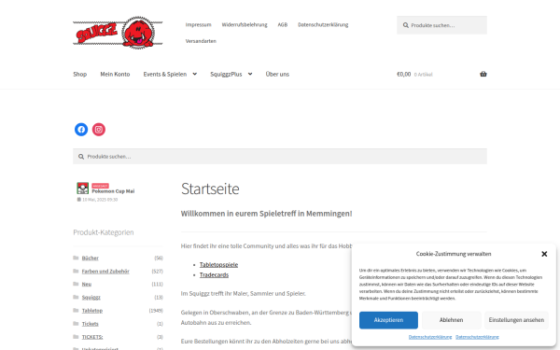560x350 pixels.
Task: Open the Bücher category
Action: pos(90,258)
